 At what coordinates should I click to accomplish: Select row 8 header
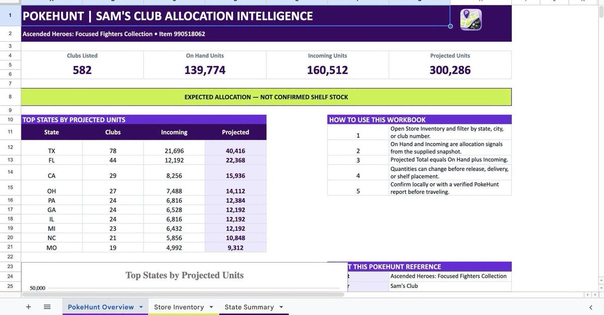point(10,97)
